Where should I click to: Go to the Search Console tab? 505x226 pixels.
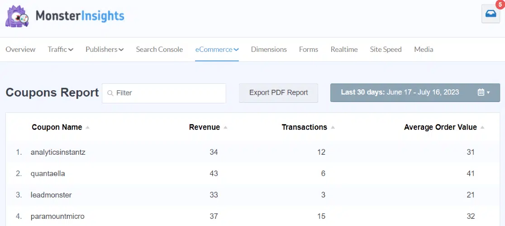(159, 50)
